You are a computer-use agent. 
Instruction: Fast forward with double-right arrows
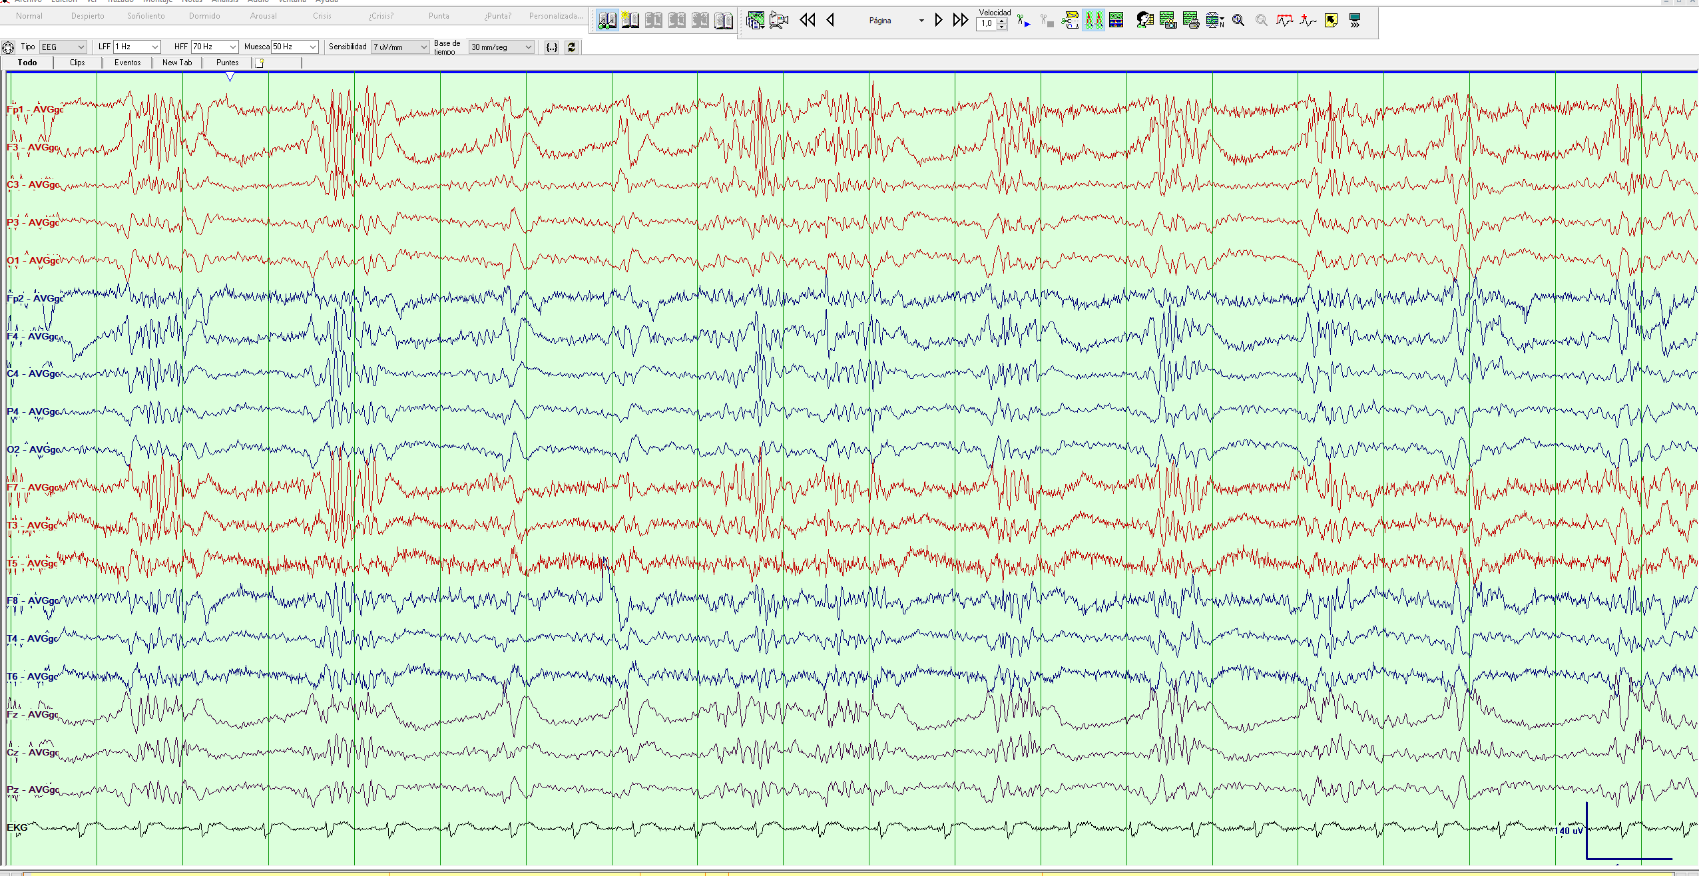pos(960,20)
